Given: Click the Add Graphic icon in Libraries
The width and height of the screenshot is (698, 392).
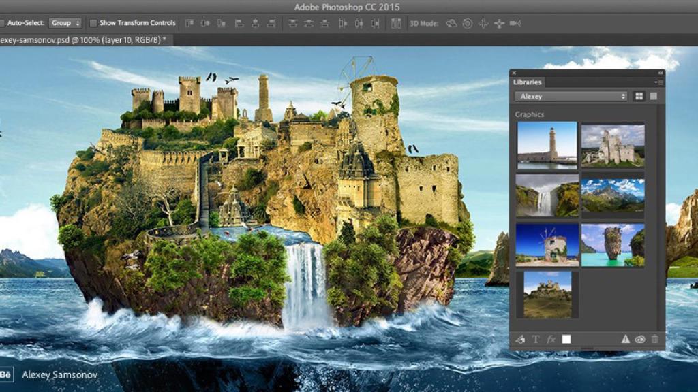Looking at the screenshot, I should 520,339.
